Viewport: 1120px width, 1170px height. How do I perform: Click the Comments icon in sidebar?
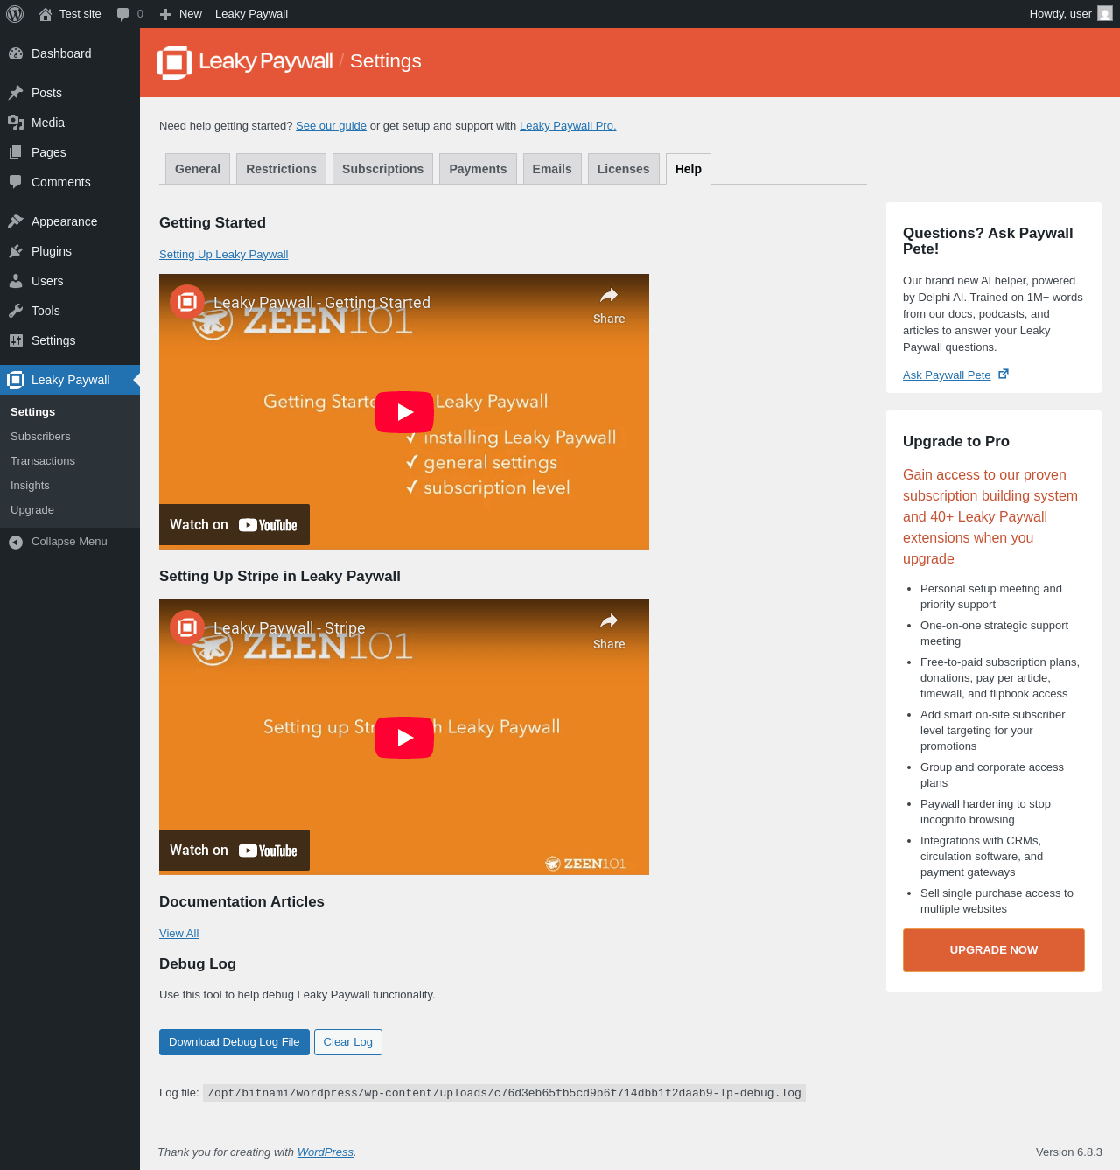click(16, 182)
